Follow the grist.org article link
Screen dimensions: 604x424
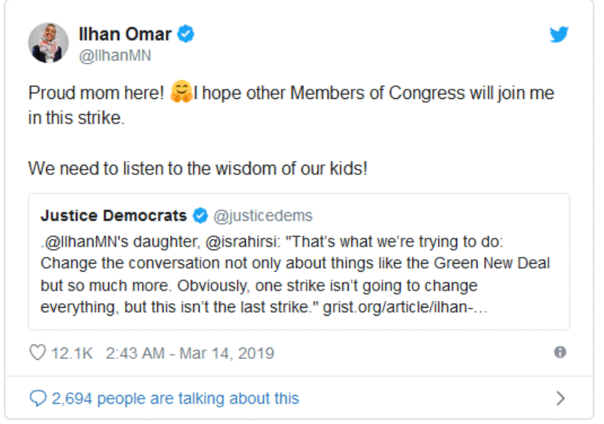click(x=405, y=307)
